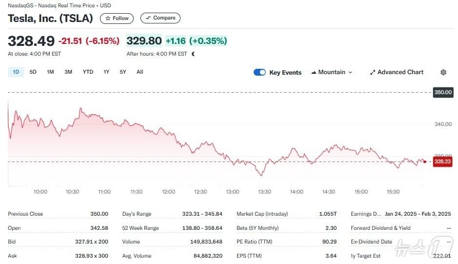This screenshot has height=264, width=458.
Task: Open chart settings gear icon
Action: [443, 72]
